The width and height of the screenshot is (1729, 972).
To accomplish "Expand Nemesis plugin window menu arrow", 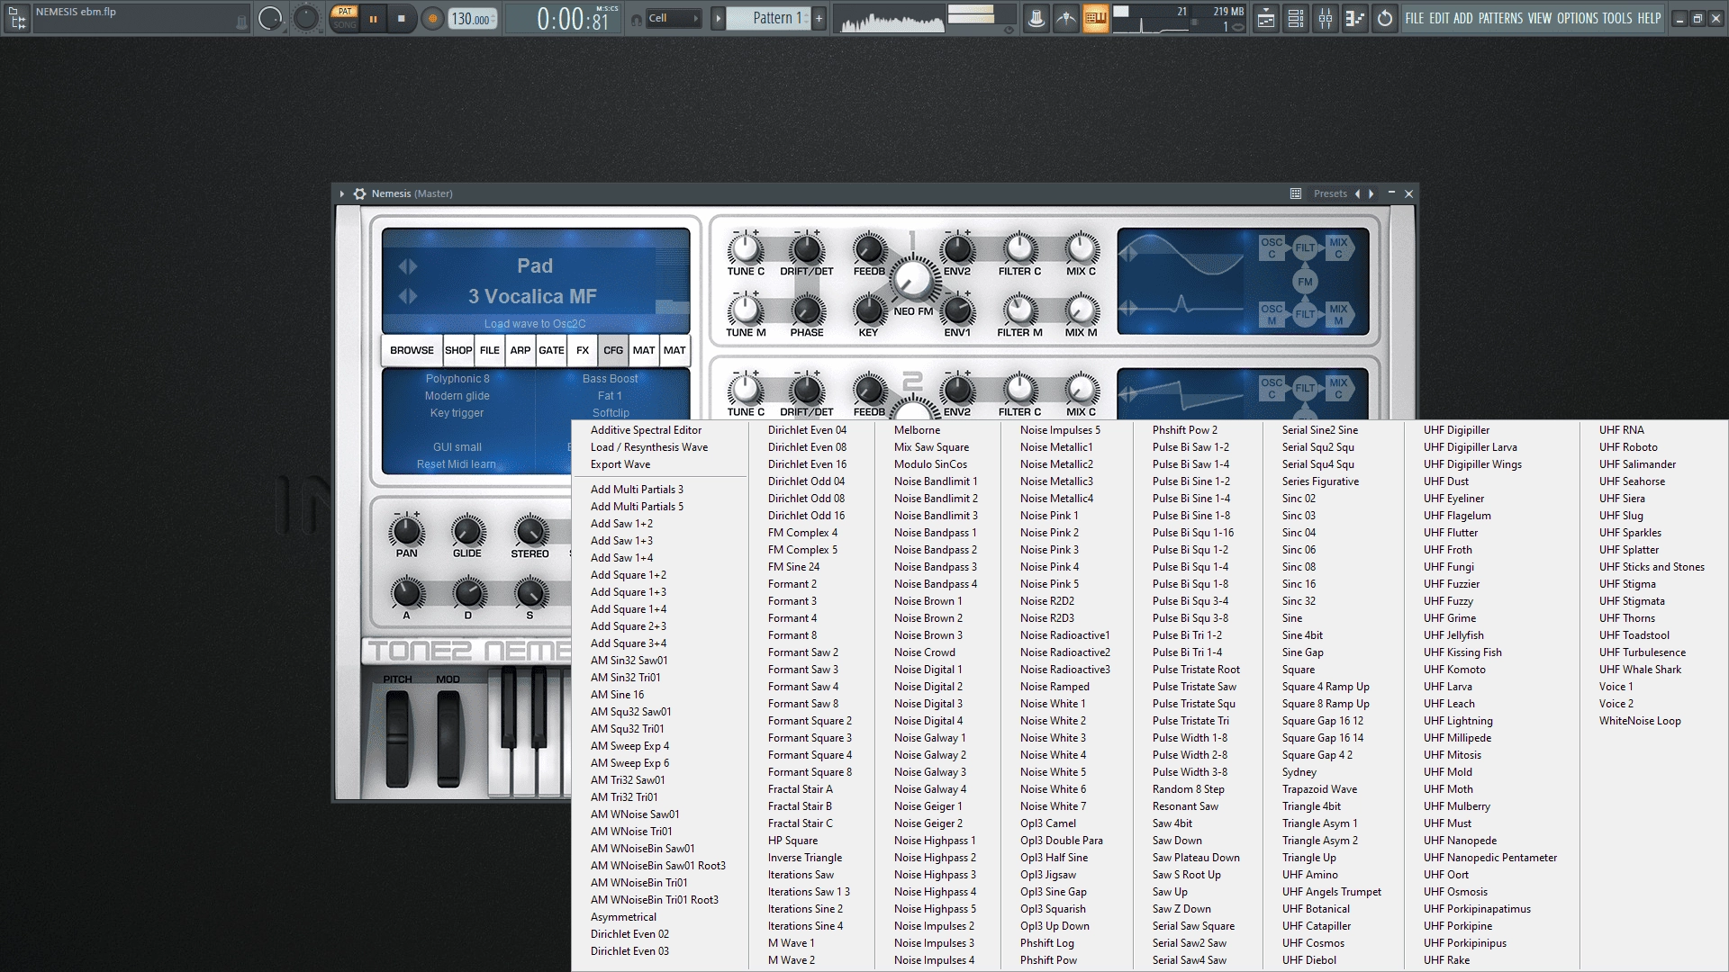I will pos(342,193).
